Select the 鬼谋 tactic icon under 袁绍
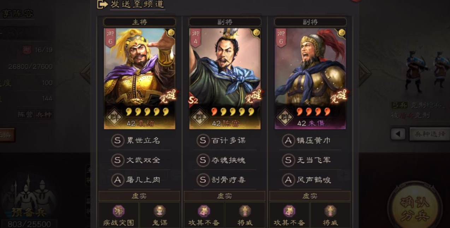450x228 pixels. click(160, 211)
